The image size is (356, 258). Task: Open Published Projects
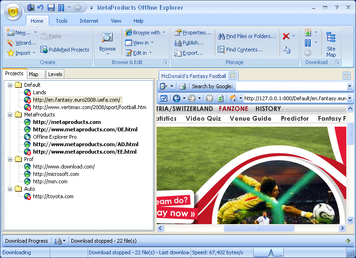(x=65, y=50)
